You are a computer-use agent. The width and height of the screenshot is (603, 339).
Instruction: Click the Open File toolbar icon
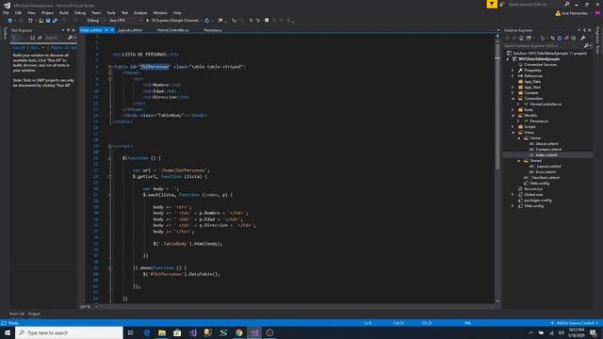click(x=41, y=21)
